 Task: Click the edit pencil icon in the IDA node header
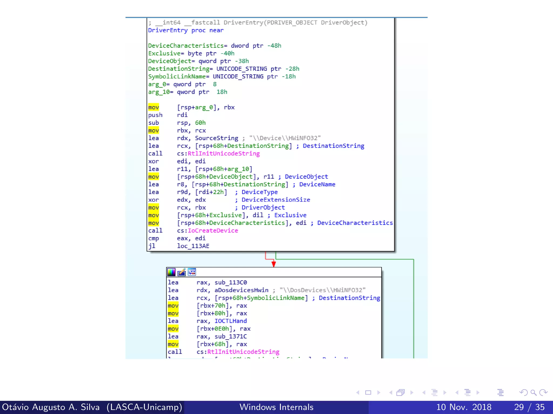click(181, 272)
